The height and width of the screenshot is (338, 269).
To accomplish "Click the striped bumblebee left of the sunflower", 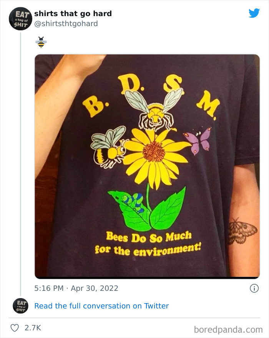I will pos(108,147).
